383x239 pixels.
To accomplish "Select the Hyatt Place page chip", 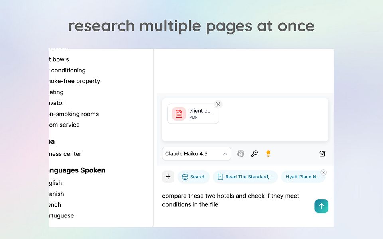I will 303,177.
